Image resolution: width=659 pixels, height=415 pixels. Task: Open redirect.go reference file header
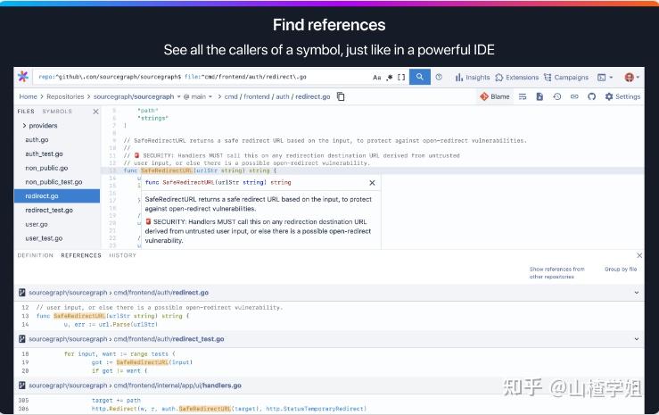(119, 293)
